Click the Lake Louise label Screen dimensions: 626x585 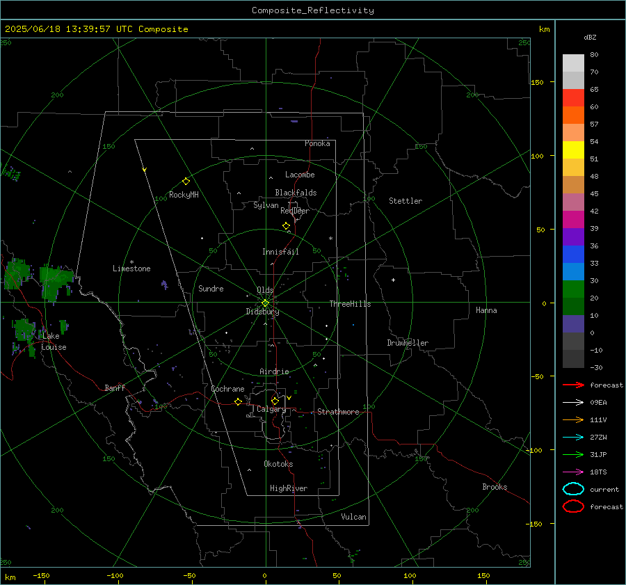coord(54,342)
